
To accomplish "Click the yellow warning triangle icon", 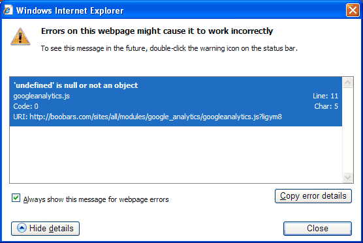I will [20, 36].
